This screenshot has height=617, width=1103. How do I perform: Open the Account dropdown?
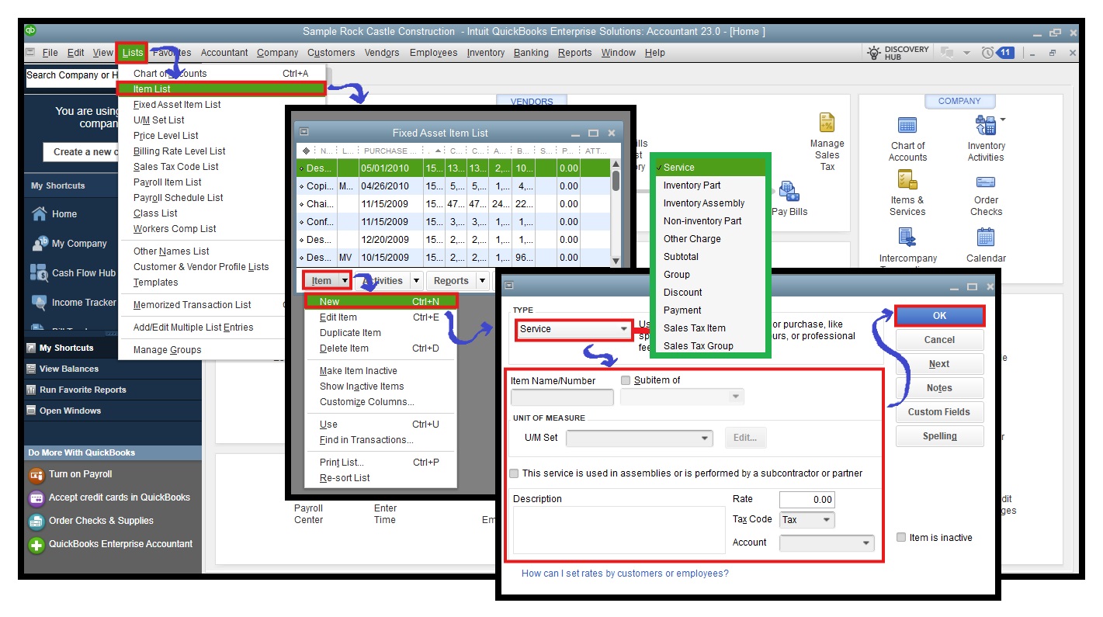pyautogui.click(x=827, y=543)
